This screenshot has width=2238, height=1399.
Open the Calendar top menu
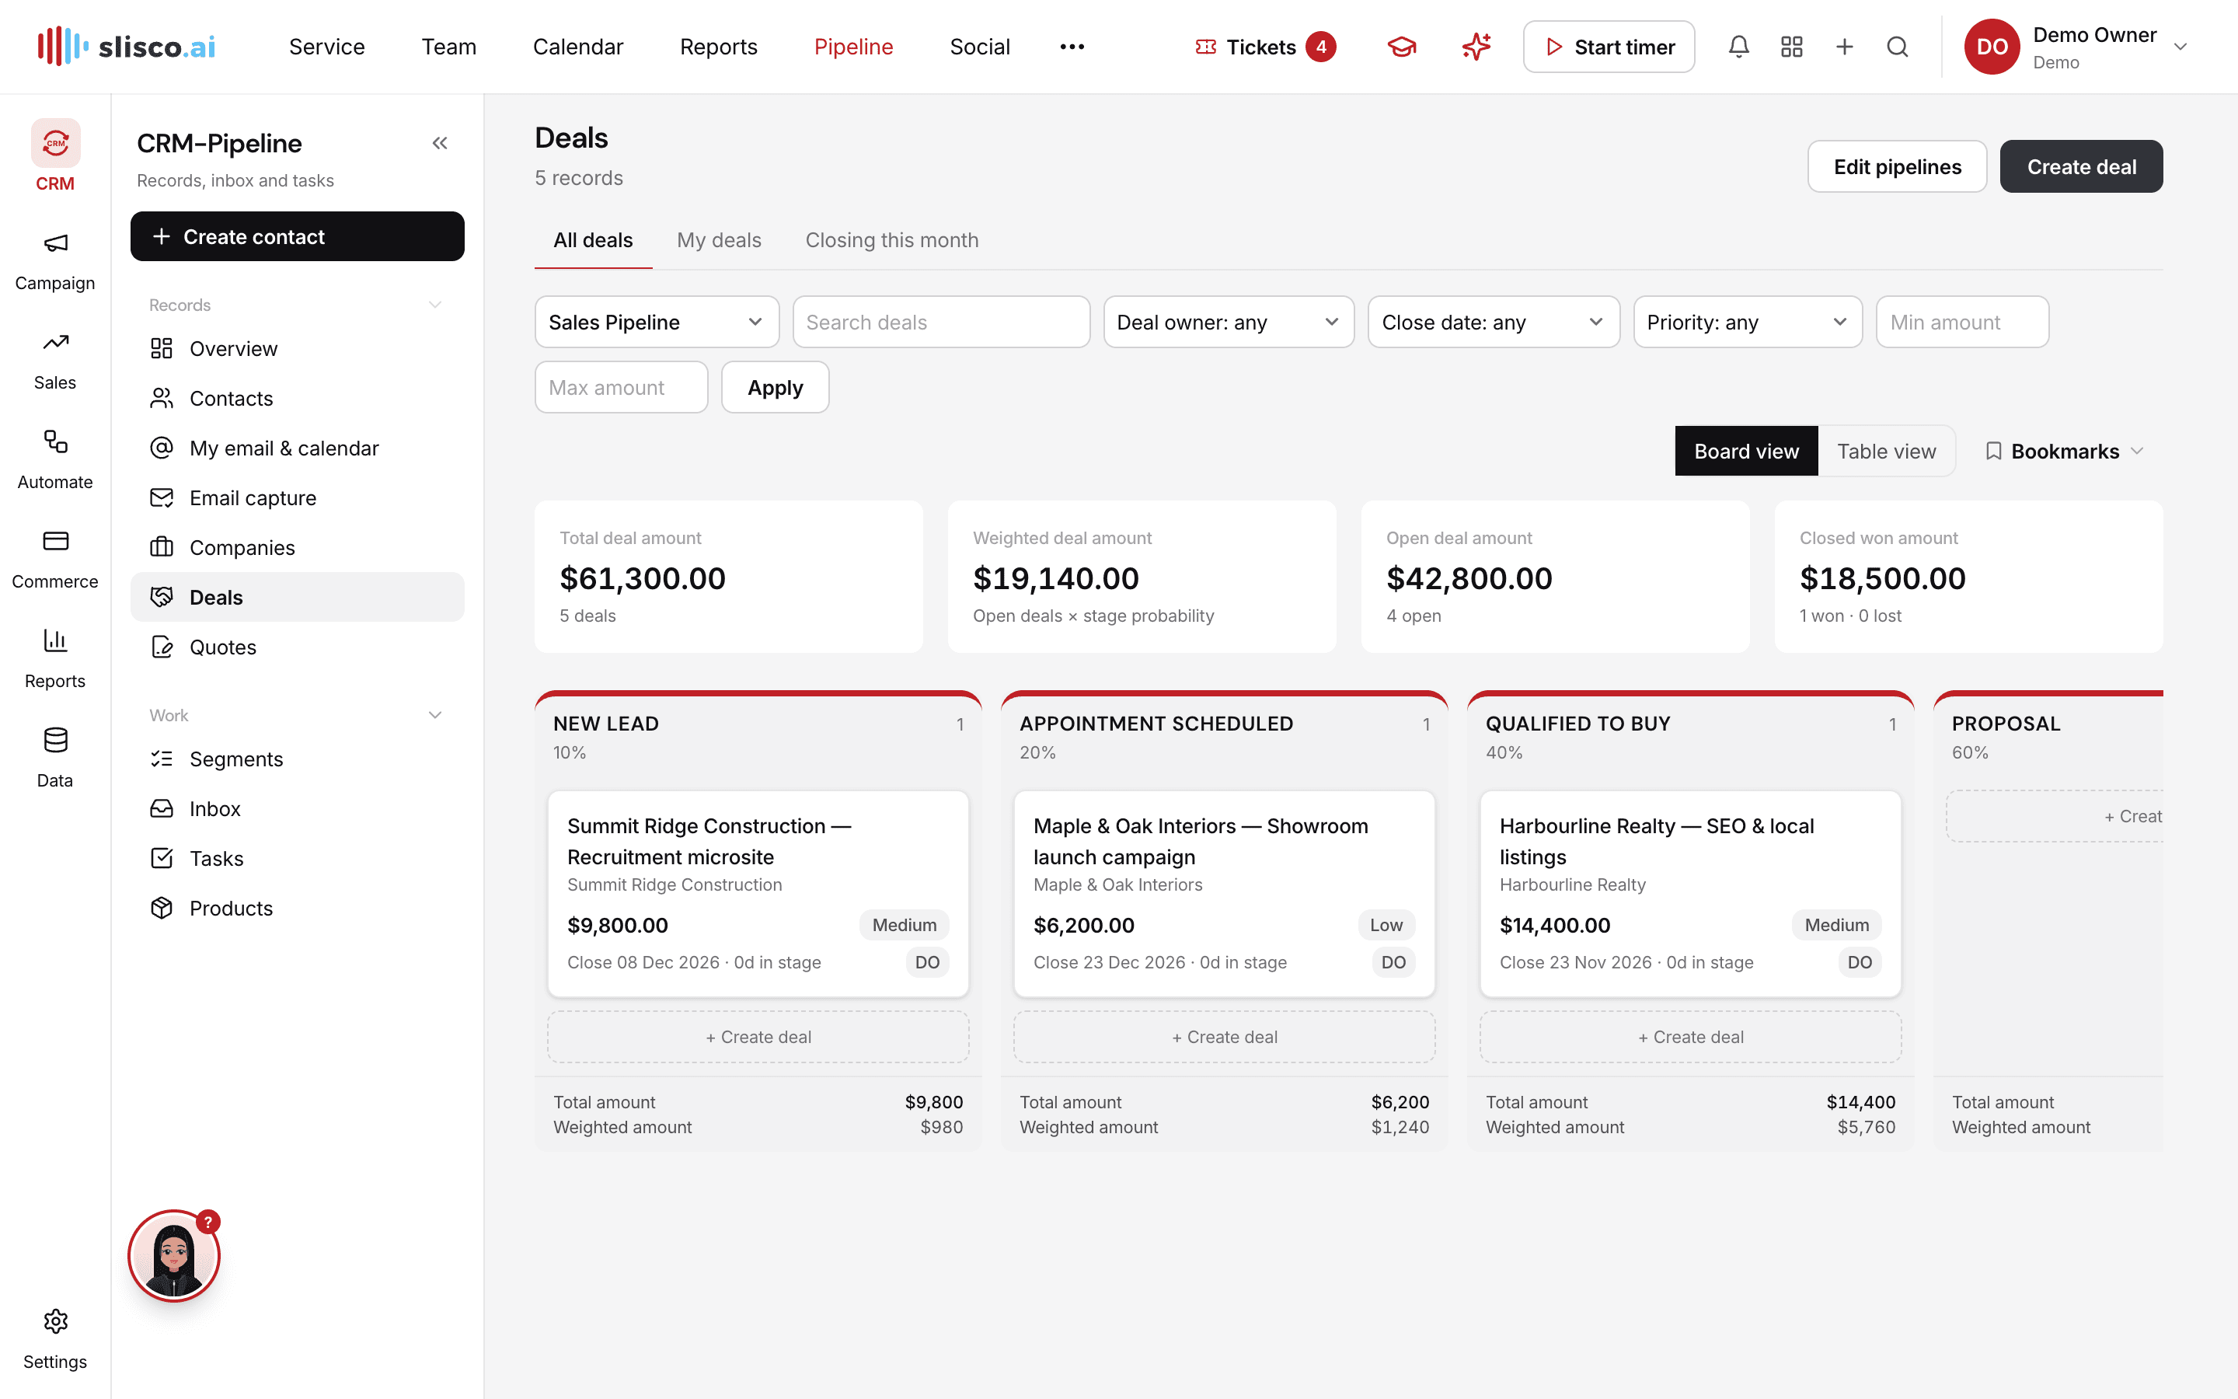pyautogui.click(x=578, y=47)
